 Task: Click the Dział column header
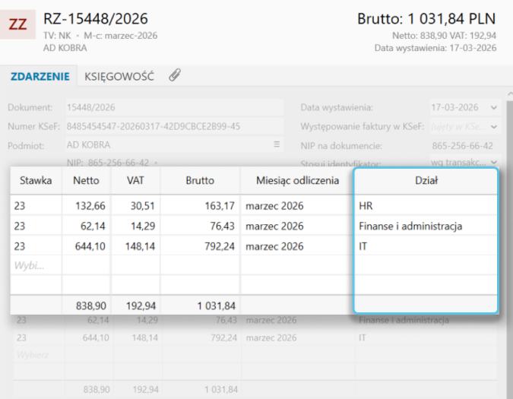(x=426, y=181)
